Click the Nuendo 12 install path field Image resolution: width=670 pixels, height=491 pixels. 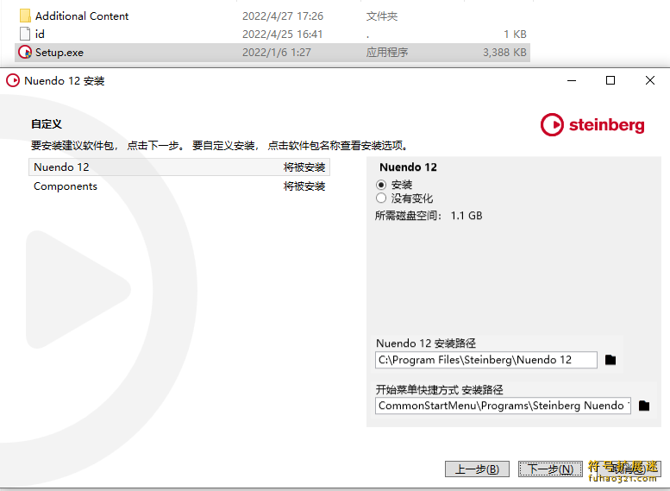(485, 360)
